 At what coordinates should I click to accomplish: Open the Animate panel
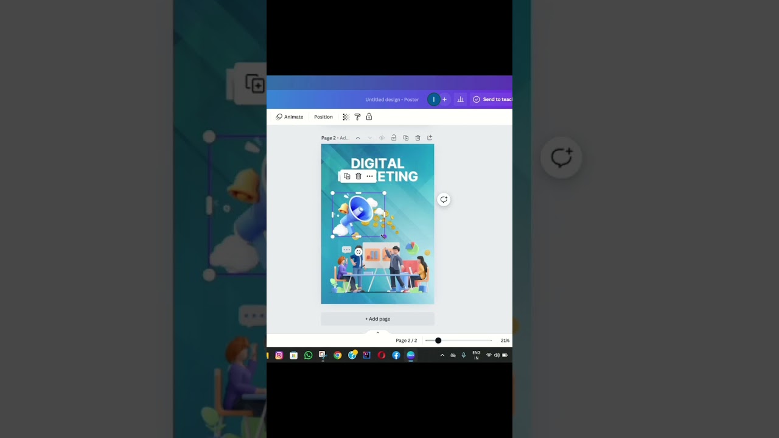[290, 117]
